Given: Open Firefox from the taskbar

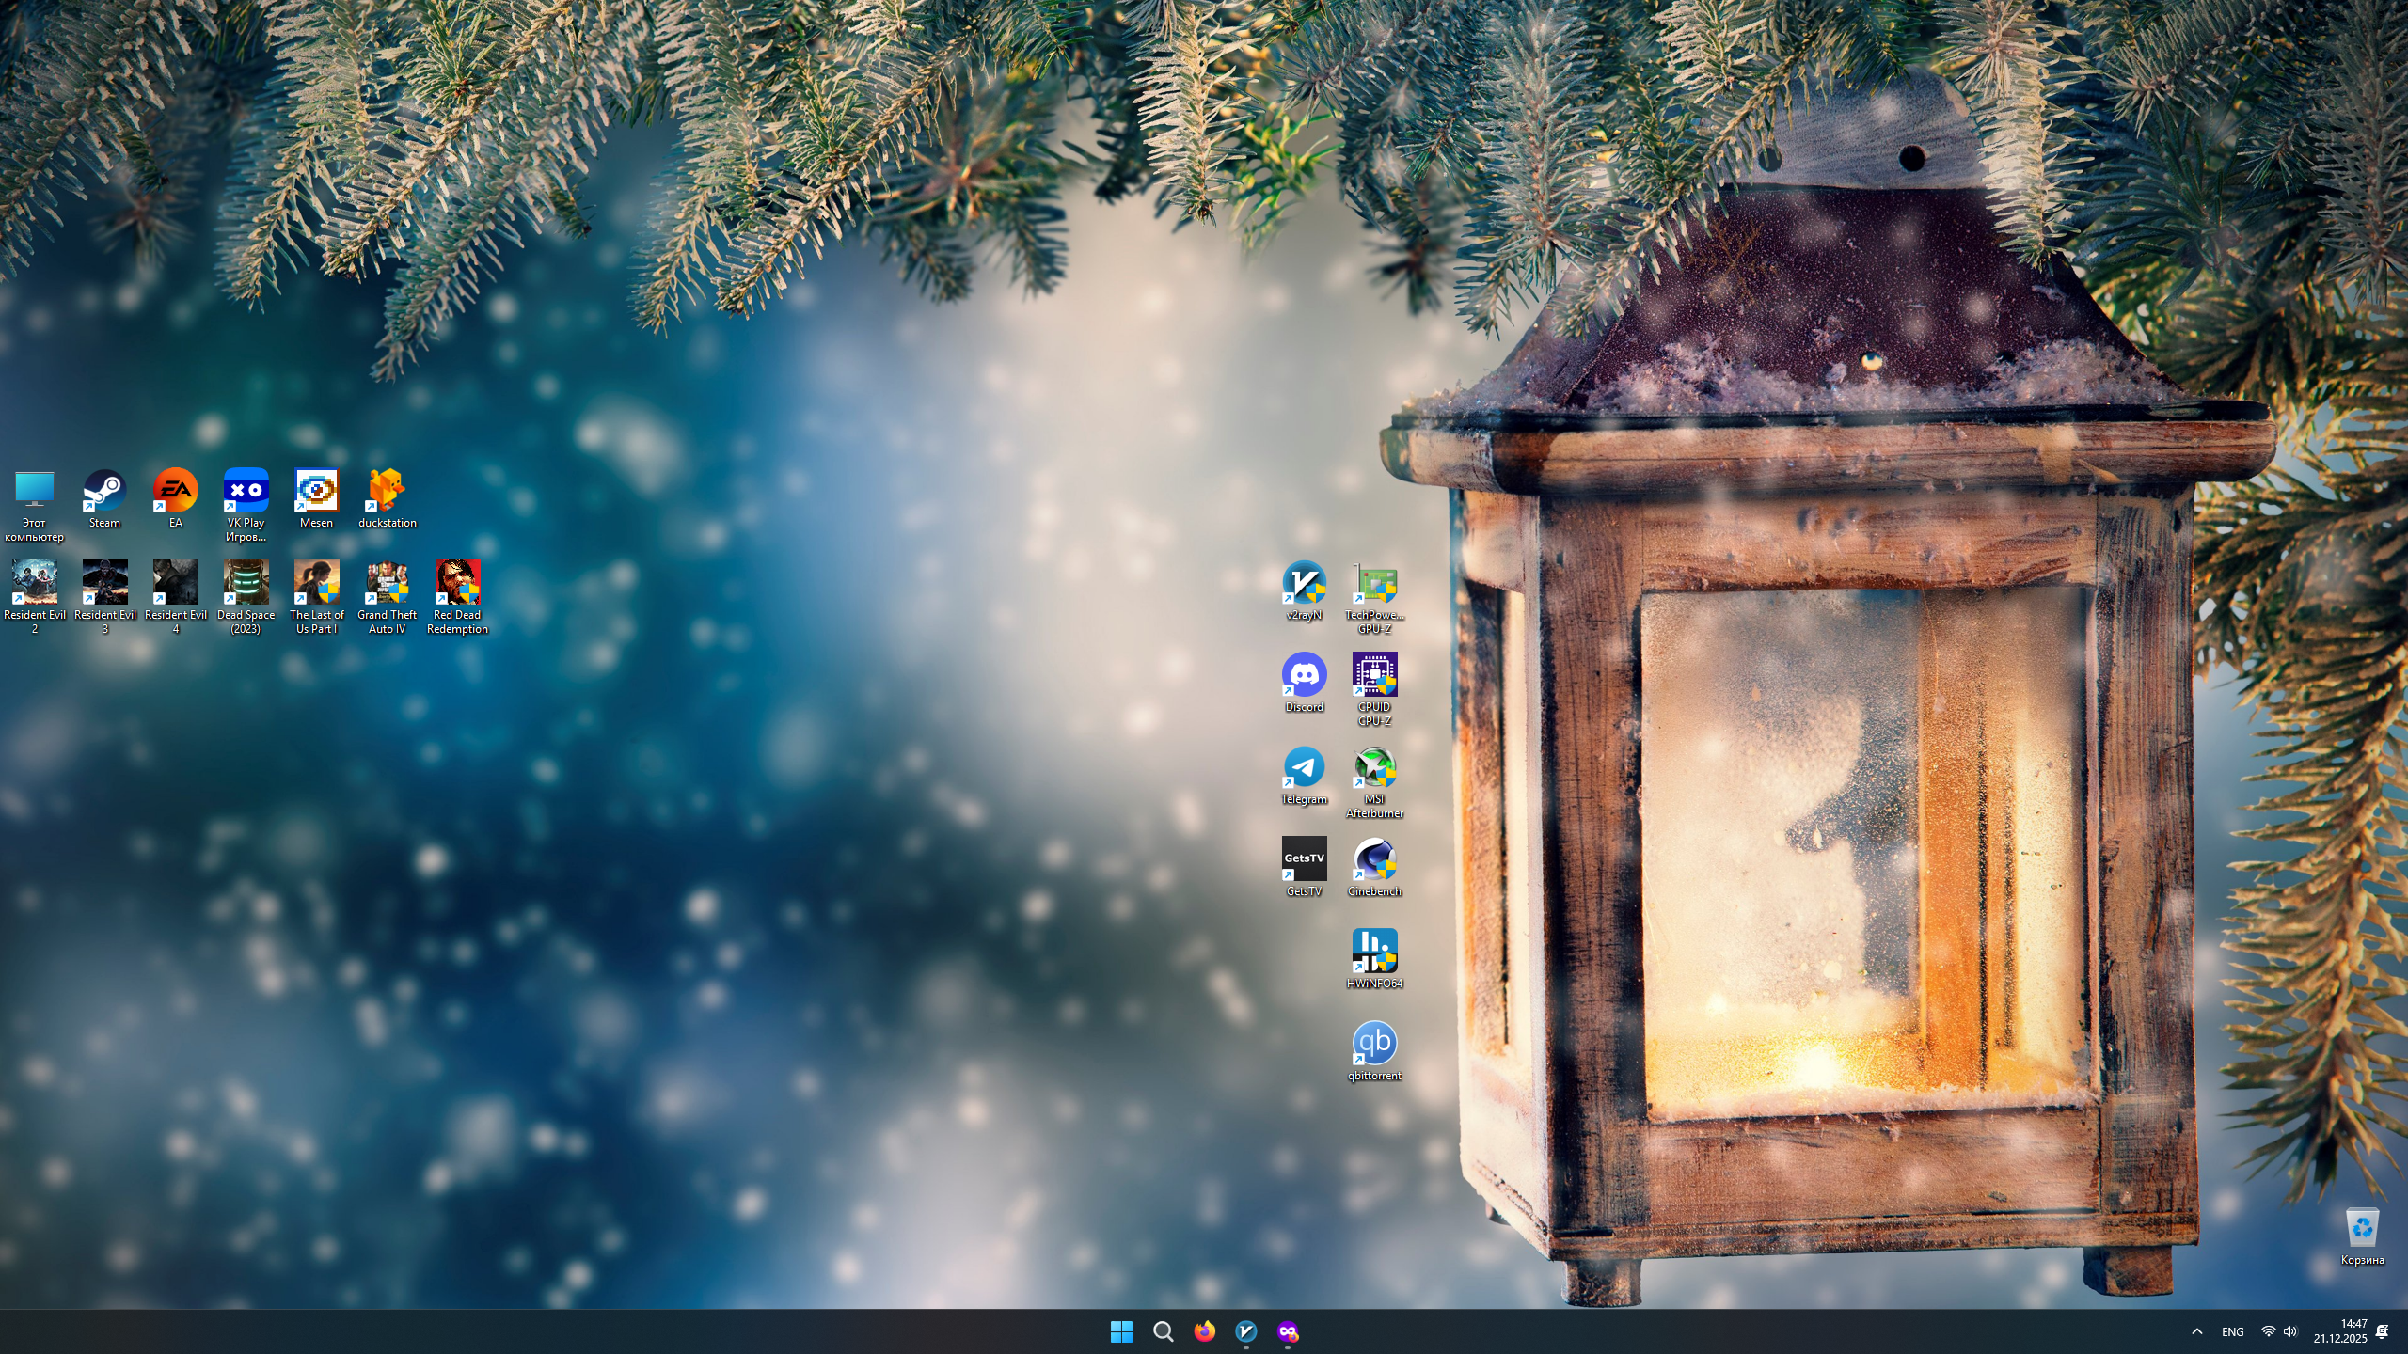Looking at the screenshot, I should click(1204, 1331).
